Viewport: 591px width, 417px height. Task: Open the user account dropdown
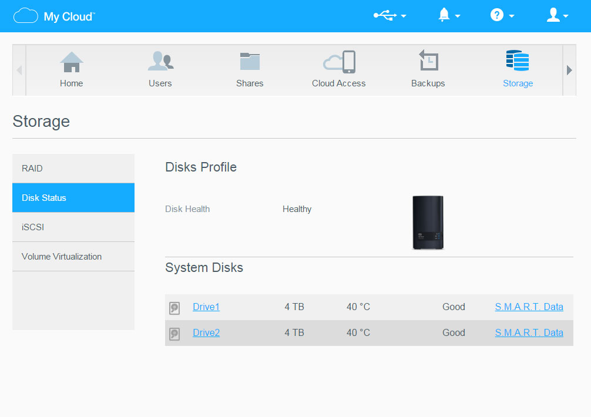pyautogui.click(x=557, y=16)
